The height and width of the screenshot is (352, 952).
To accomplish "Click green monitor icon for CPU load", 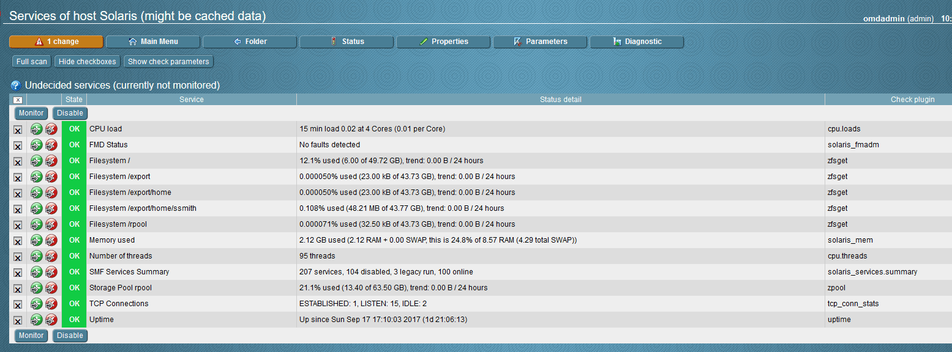I will (37, 129).
